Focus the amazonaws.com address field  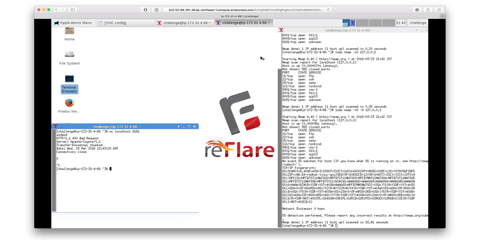(247, 10)
